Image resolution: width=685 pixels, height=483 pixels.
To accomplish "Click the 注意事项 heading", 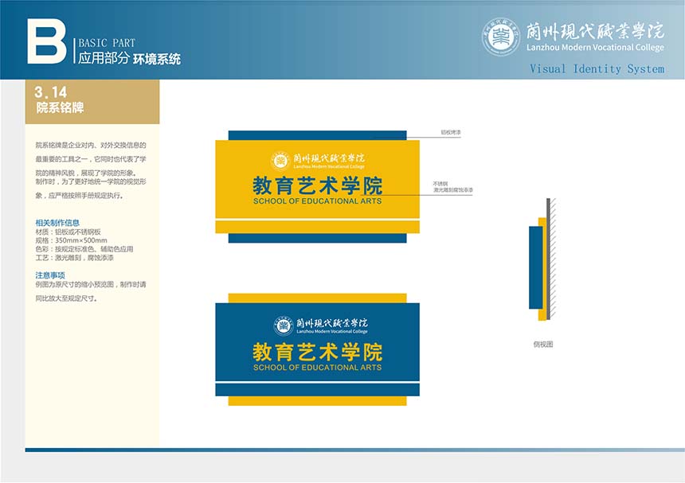I will click(49, 275).
